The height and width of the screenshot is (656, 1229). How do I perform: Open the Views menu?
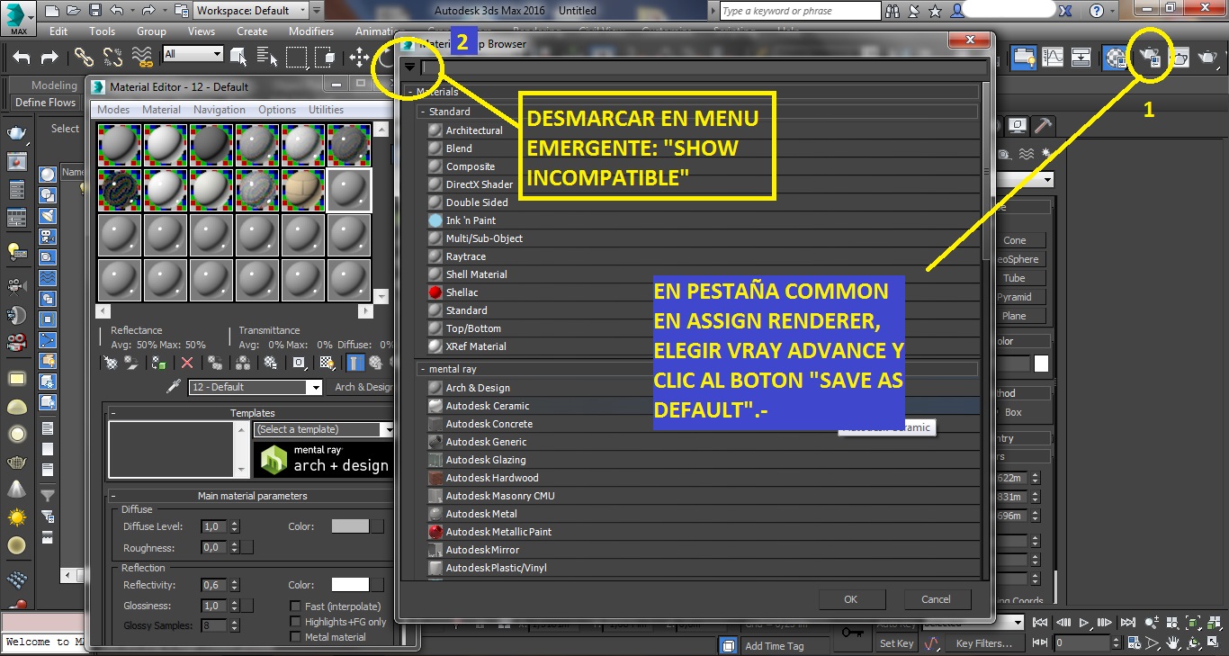(x=201, y=31)
